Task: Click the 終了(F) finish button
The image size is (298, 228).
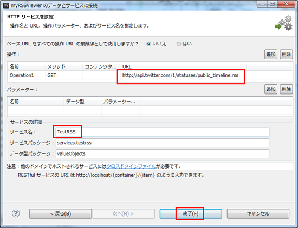Action: click(191, 214)
